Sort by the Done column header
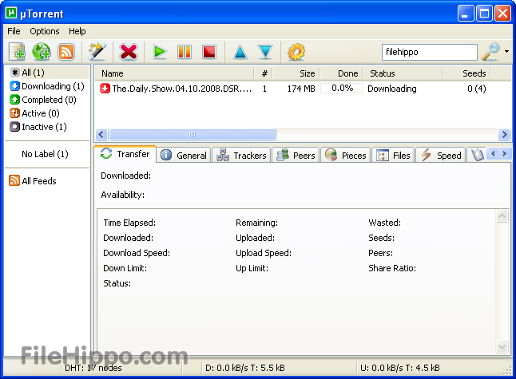This screenshot has height=379, width=516. (341, 73)
